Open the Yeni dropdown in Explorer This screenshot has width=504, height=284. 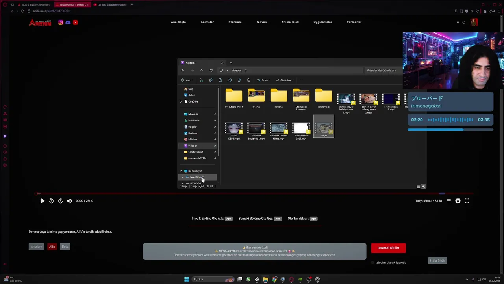click(187, 80)
